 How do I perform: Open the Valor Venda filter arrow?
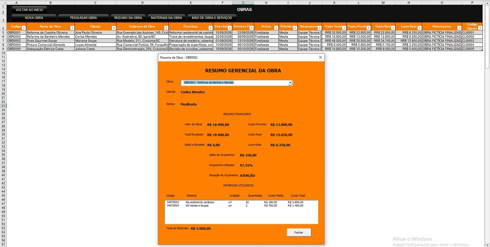pyautogui.click(x=344, y=28)
